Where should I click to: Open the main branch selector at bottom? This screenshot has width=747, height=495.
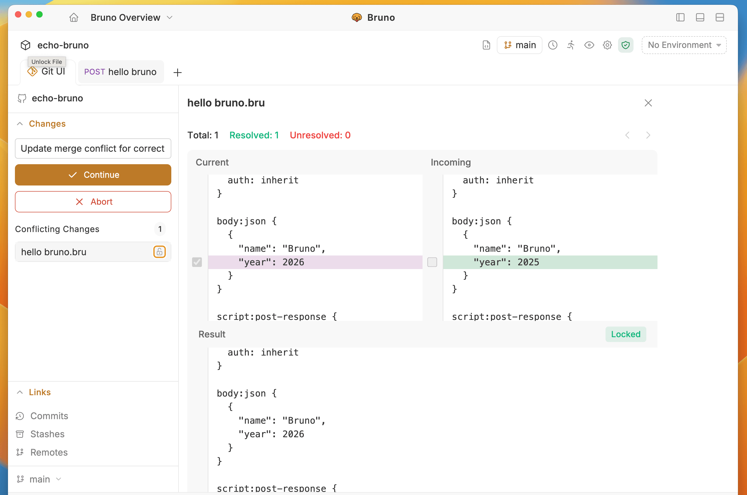click(39, 479)
